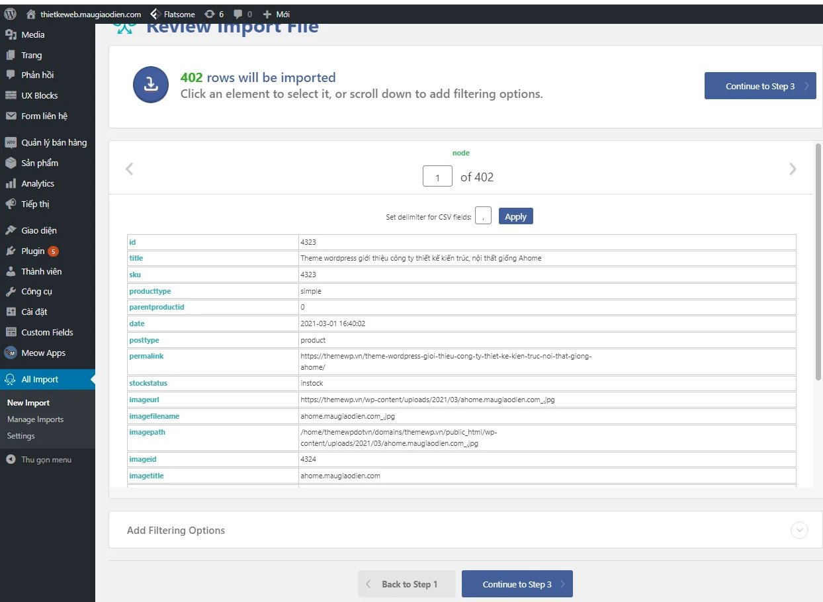Screen dimensions: 823x602
Task: Open the Plugin menu with 5 updates
Action: 33,251
